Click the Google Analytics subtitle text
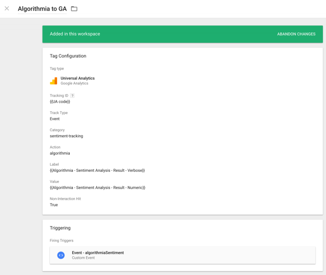The width and height of the screenshot is (326, 275). (x=74, y=83)
